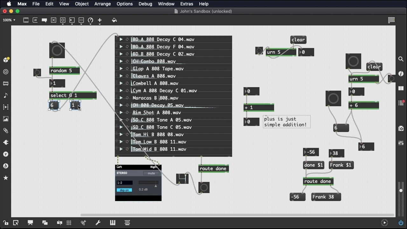Play Clap A 808 Tape.wav clip
Viewport: 407px width, 229px height.
pyautogui.click(x=121, y=69)
